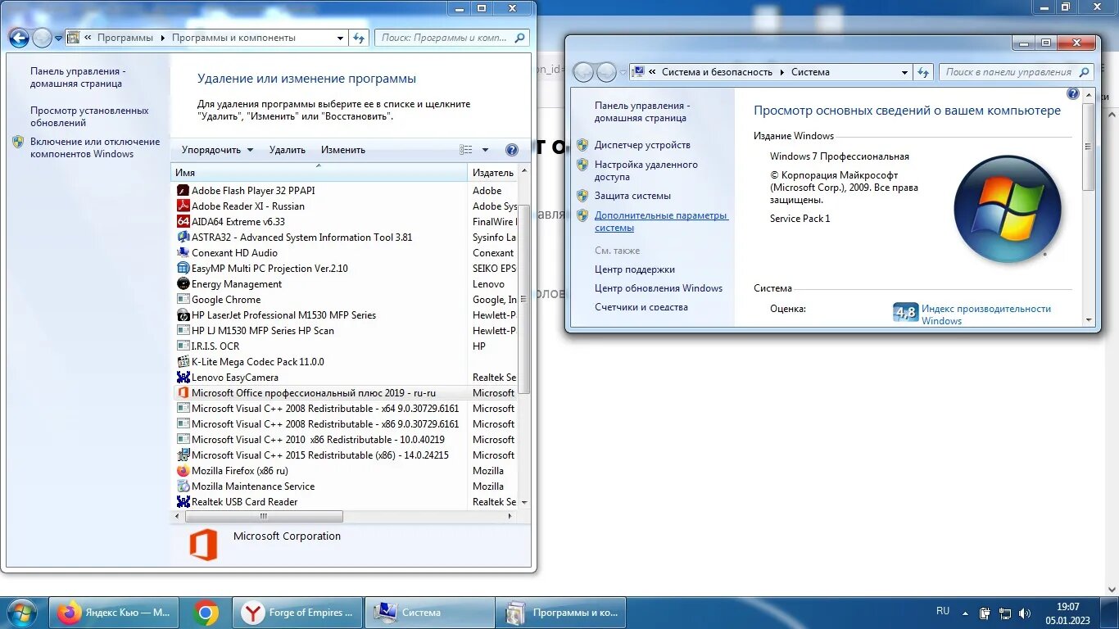Open Диспетчер устройств link
The height and width of the screenshot is (629, 1119).
tap(642, 145)
